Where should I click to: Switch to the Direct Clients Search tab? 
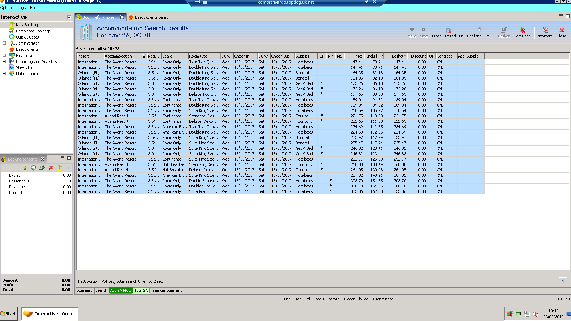tap(152, 17)
